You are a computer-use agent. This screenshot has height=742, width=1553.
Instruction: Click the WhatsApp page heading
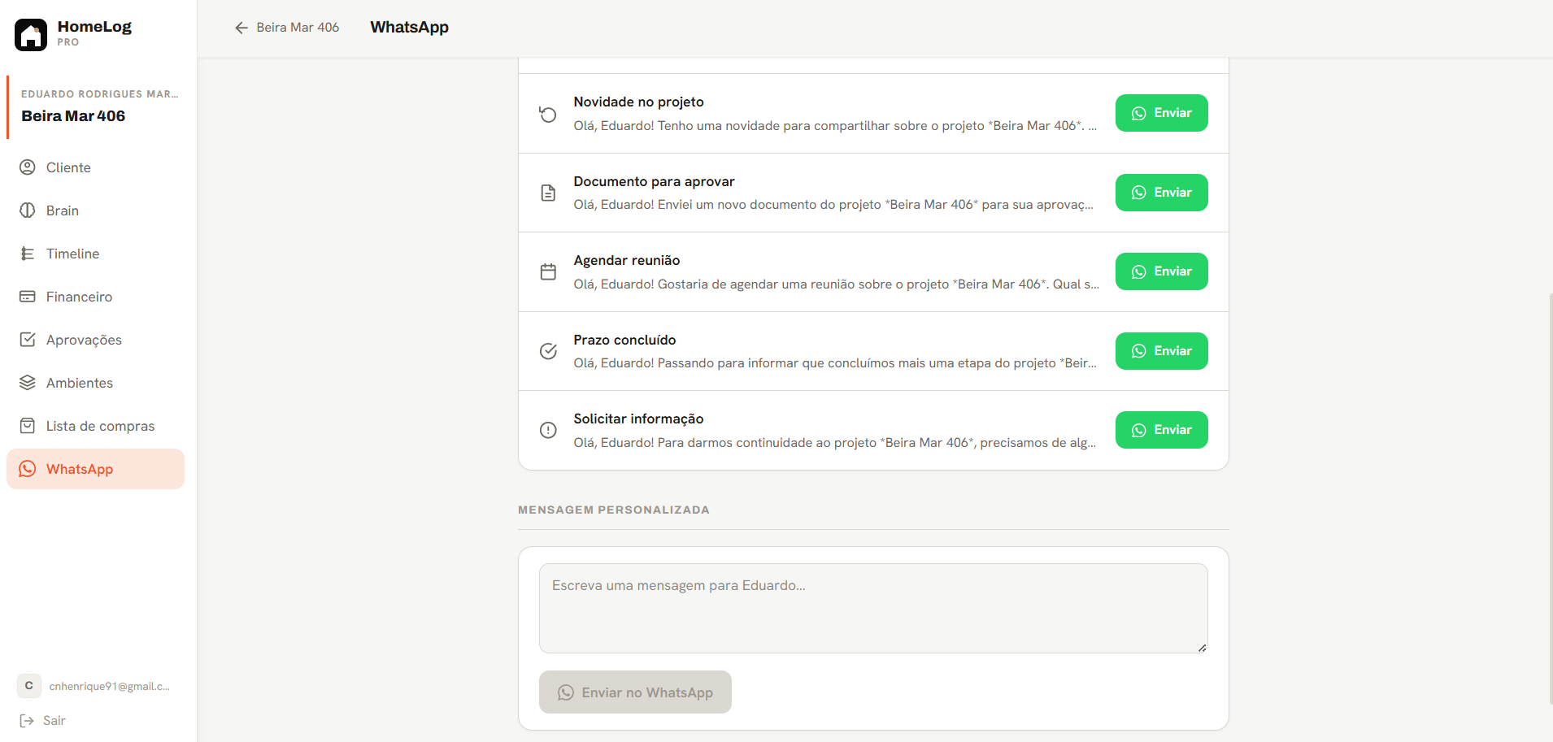(409, 27)
